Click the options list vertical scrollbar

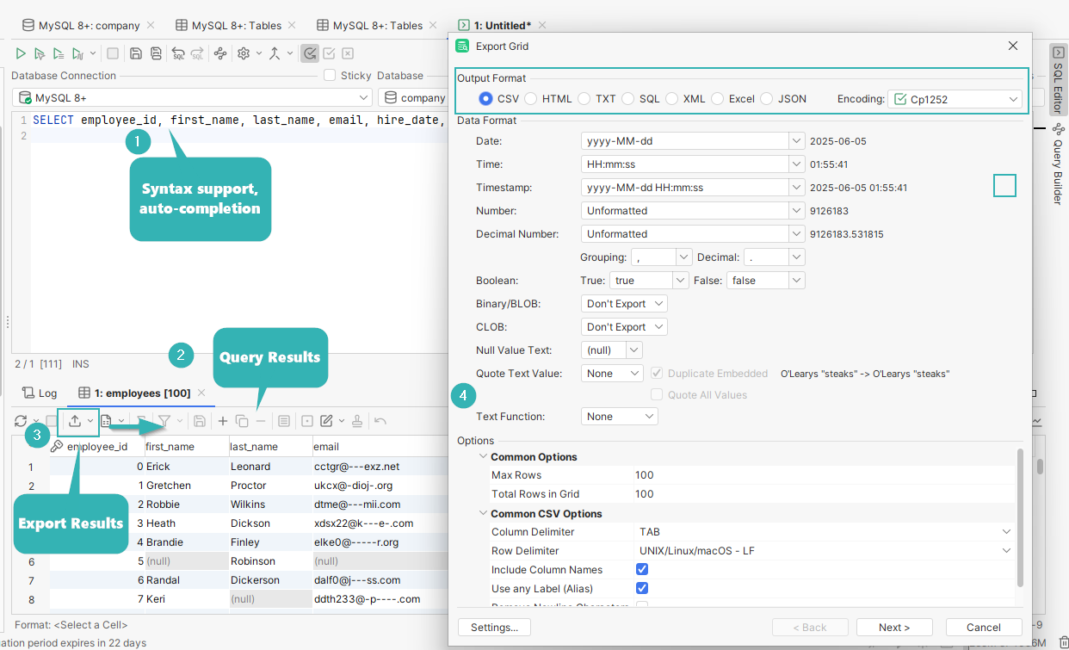1020,517
